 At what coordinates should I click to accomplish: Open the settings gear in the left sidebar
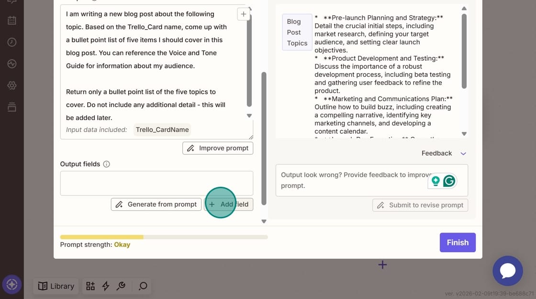11,85
